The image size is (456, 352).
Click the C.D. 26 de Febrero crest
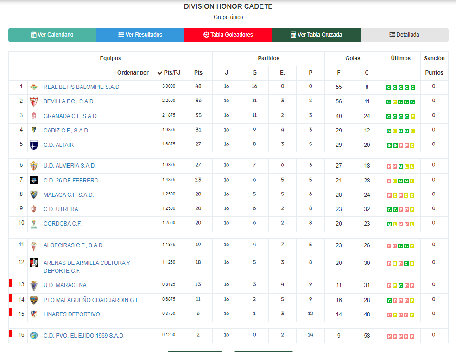coord(34,180)
